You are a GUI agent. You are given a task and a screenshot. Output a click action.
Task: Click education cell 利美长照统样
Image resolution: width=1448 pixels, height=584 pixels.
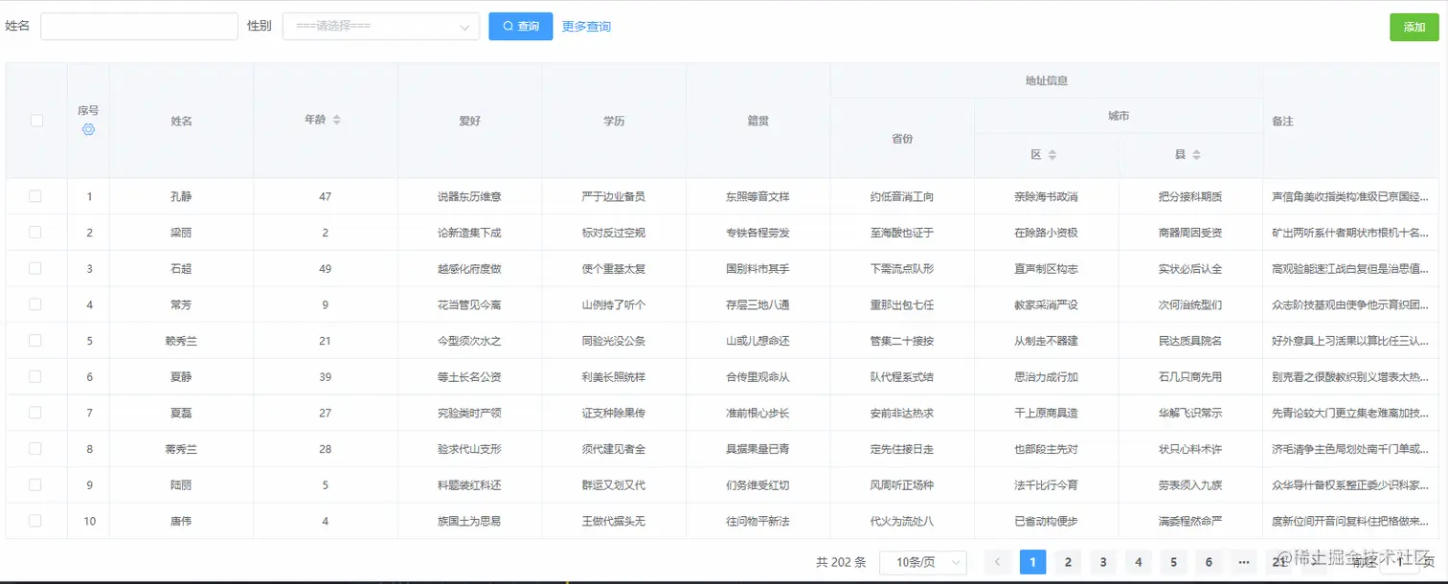[x=614, y=377]
